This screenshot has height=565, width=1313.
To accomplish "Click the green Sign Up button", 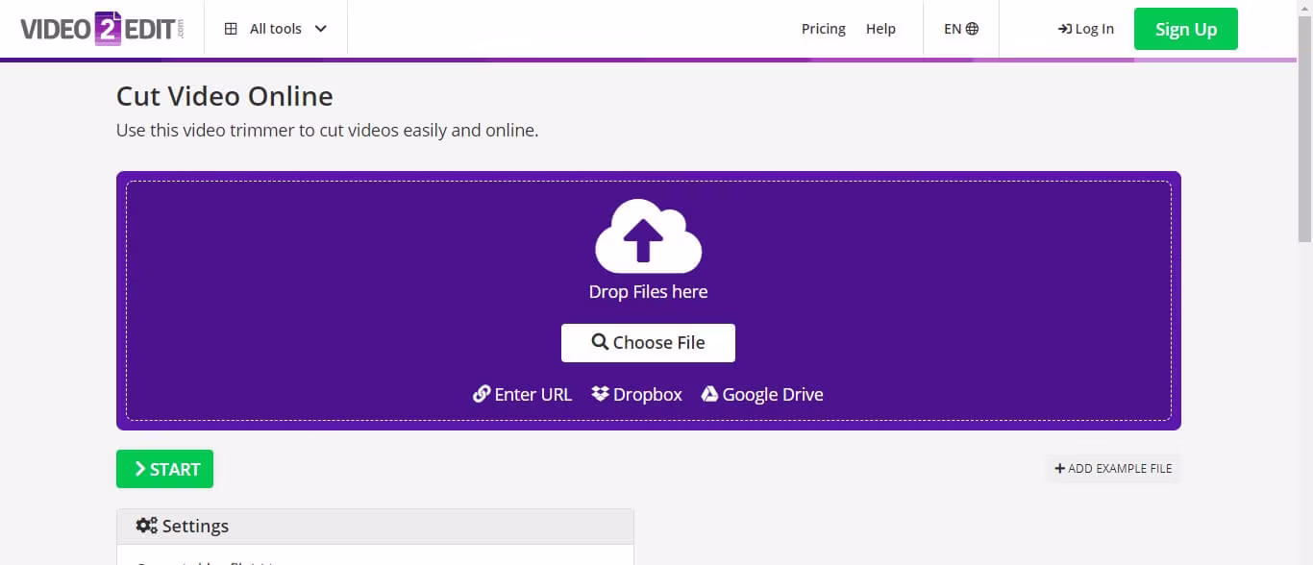I will coord(1185,29).
